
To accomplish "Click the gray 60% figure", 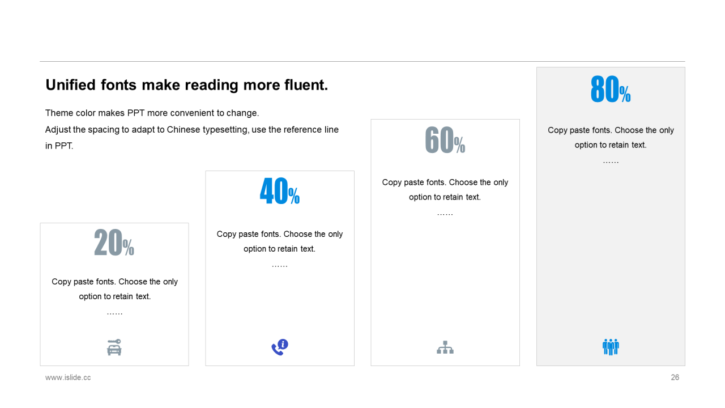I will [445, 140].
